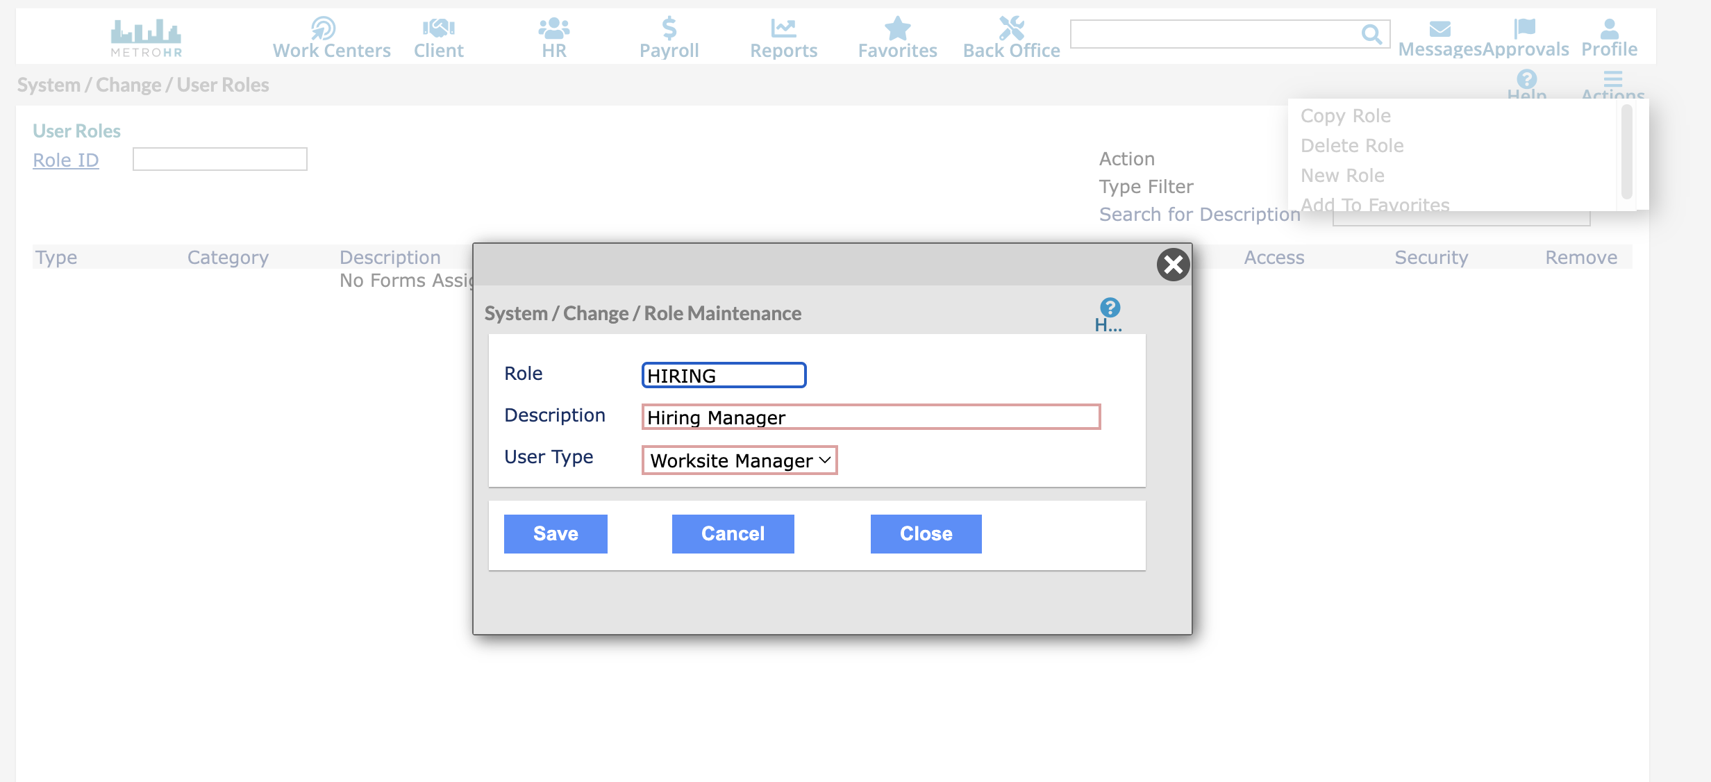
Task: Dismiss dialog with the X circle button
Action: coord(1173,265)
